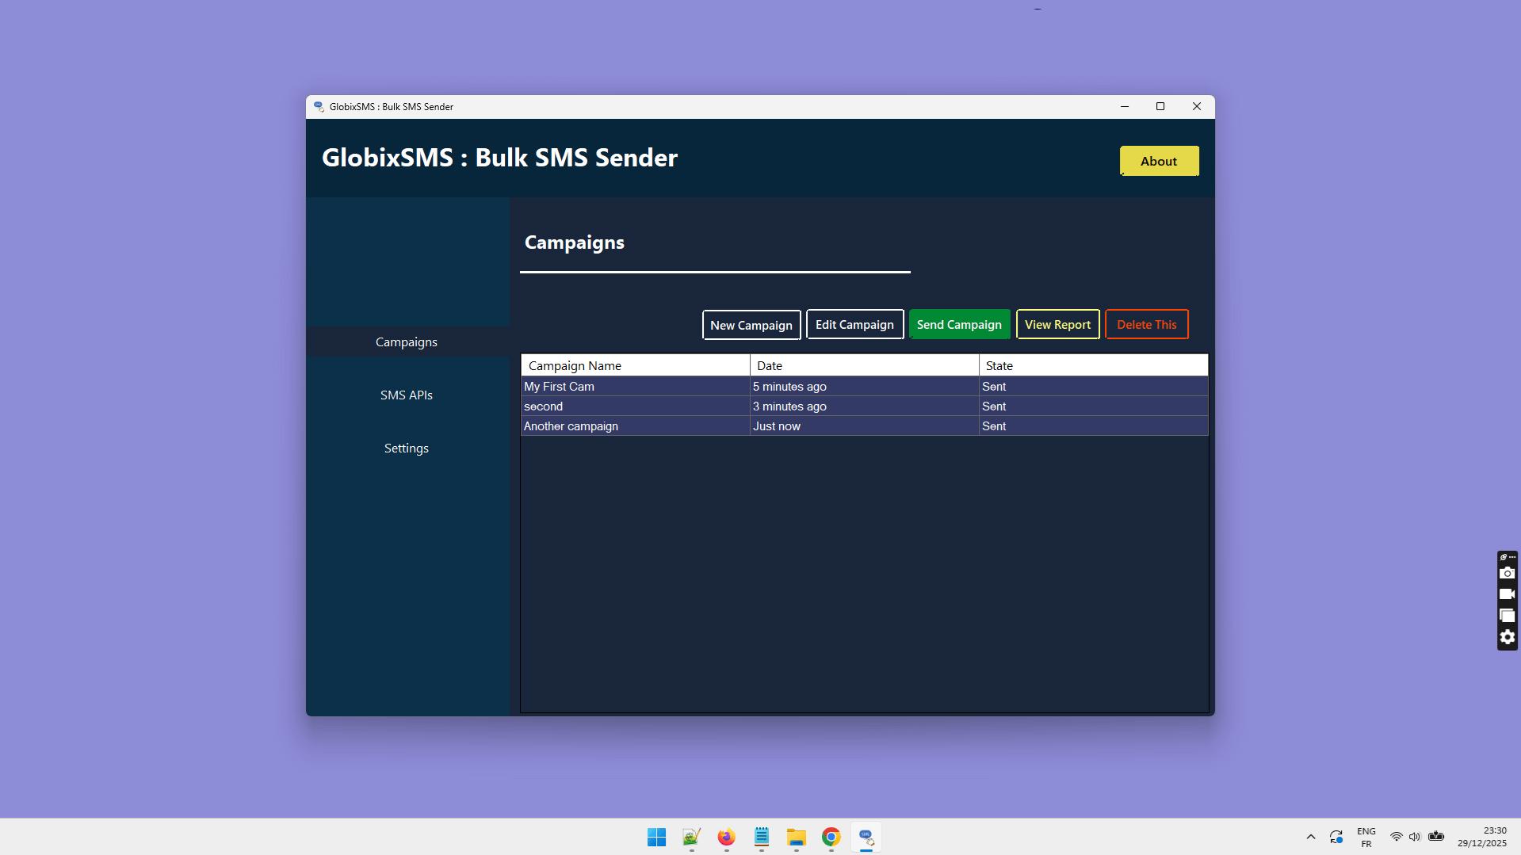Open Google Chrome from the taskbar
The image size is (1521, 855).
831,837
